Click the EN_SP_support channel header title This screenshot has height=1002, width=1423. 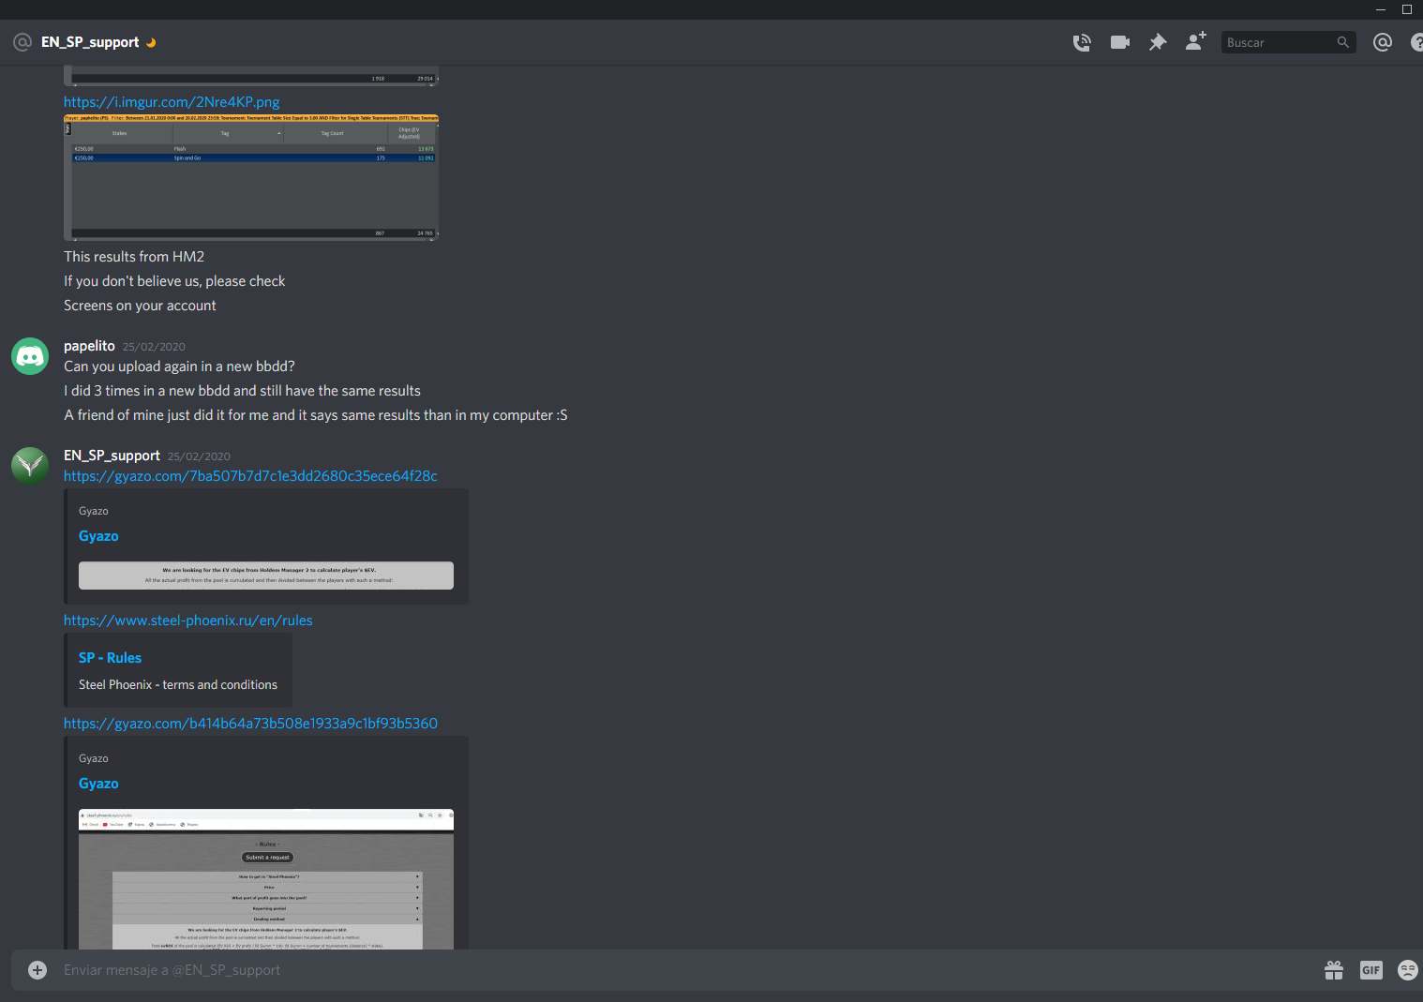coord(90,42)
